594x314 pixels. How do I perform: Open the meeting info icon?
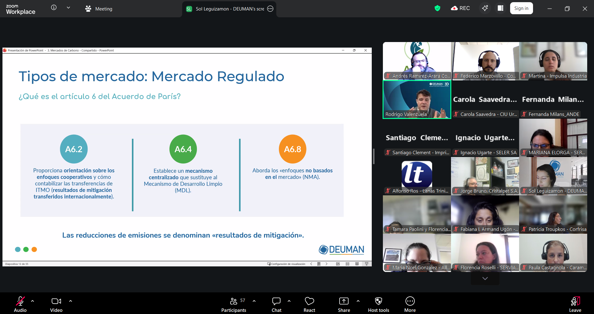(x=54, y=7)
